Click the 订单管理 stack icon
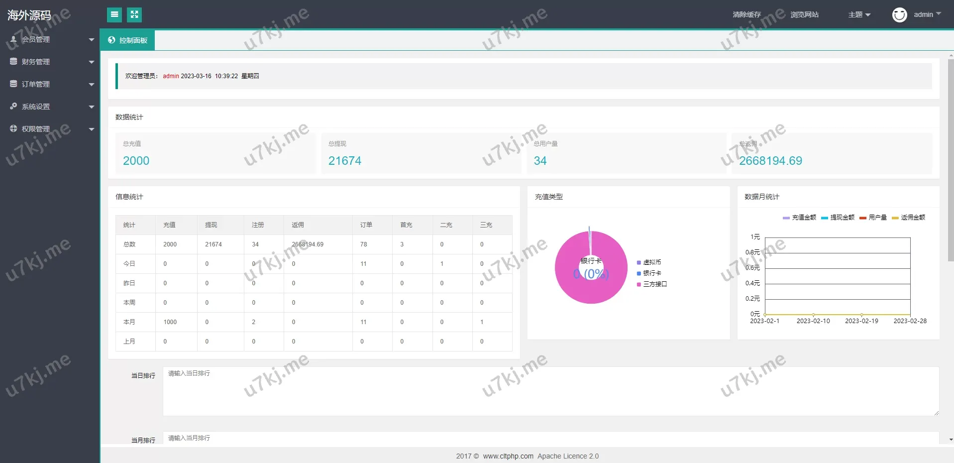Image resolution: width=954 pixels, height=463 pixels. 13,84
